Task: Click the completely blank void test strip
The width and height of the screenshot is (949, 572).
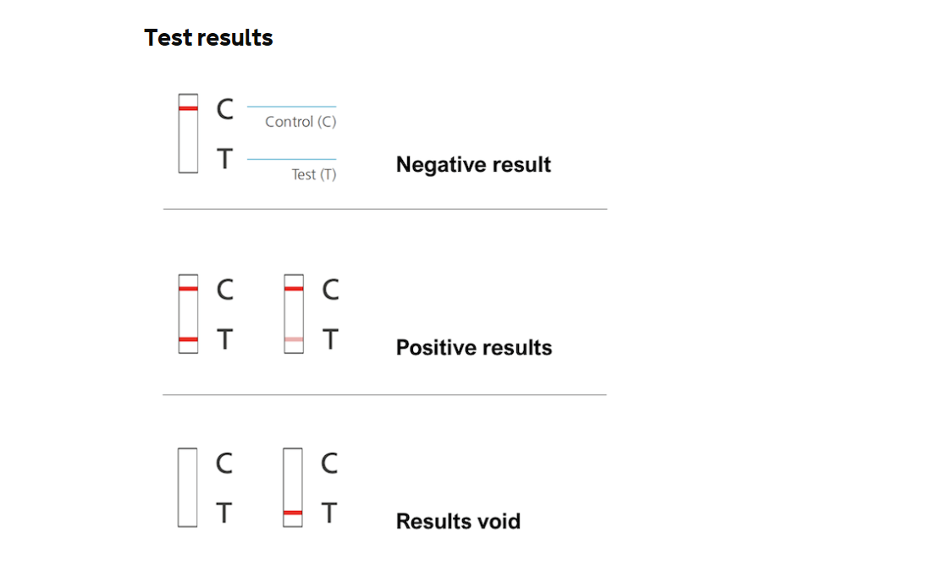Action: pos(188,487)
